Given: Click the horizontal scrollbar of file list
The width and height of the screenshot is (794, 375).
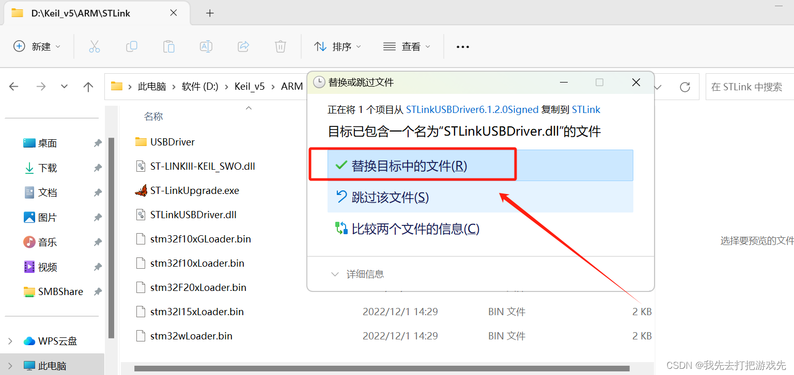Looking at the screenshot, I should (x=382, y=369).
